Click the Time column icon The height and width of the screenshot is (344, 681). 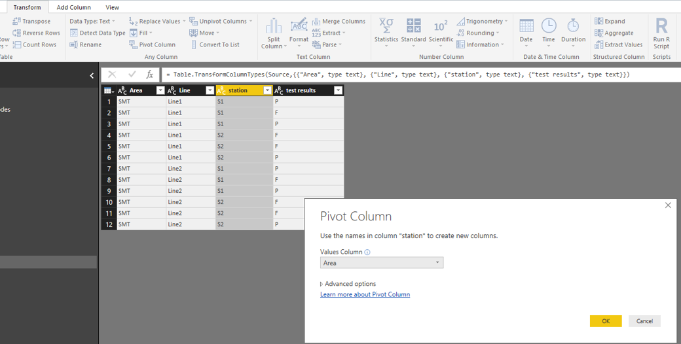coord(549,26)
